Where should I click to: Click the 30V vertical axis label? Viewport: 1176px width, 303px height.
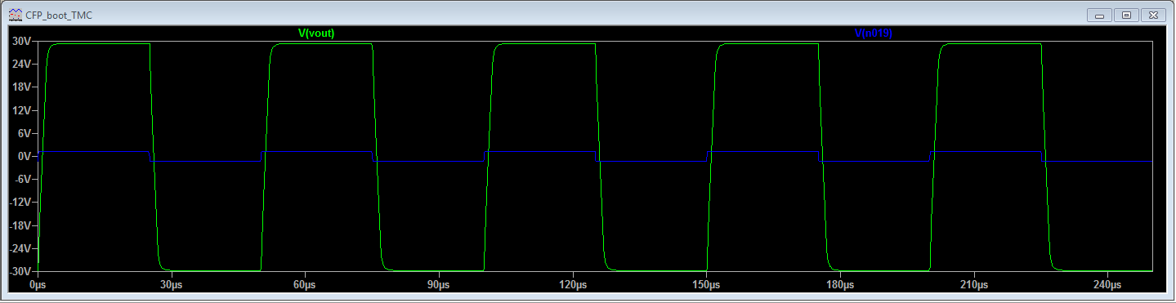click(x=22, y=41)
